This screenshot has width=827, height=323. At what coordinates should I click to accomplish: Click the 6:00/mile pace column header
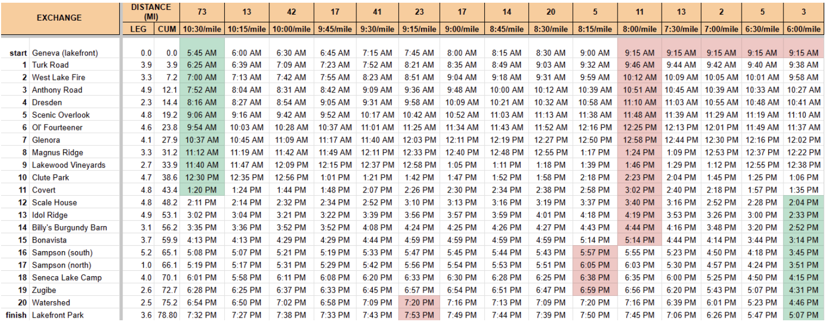803,28
